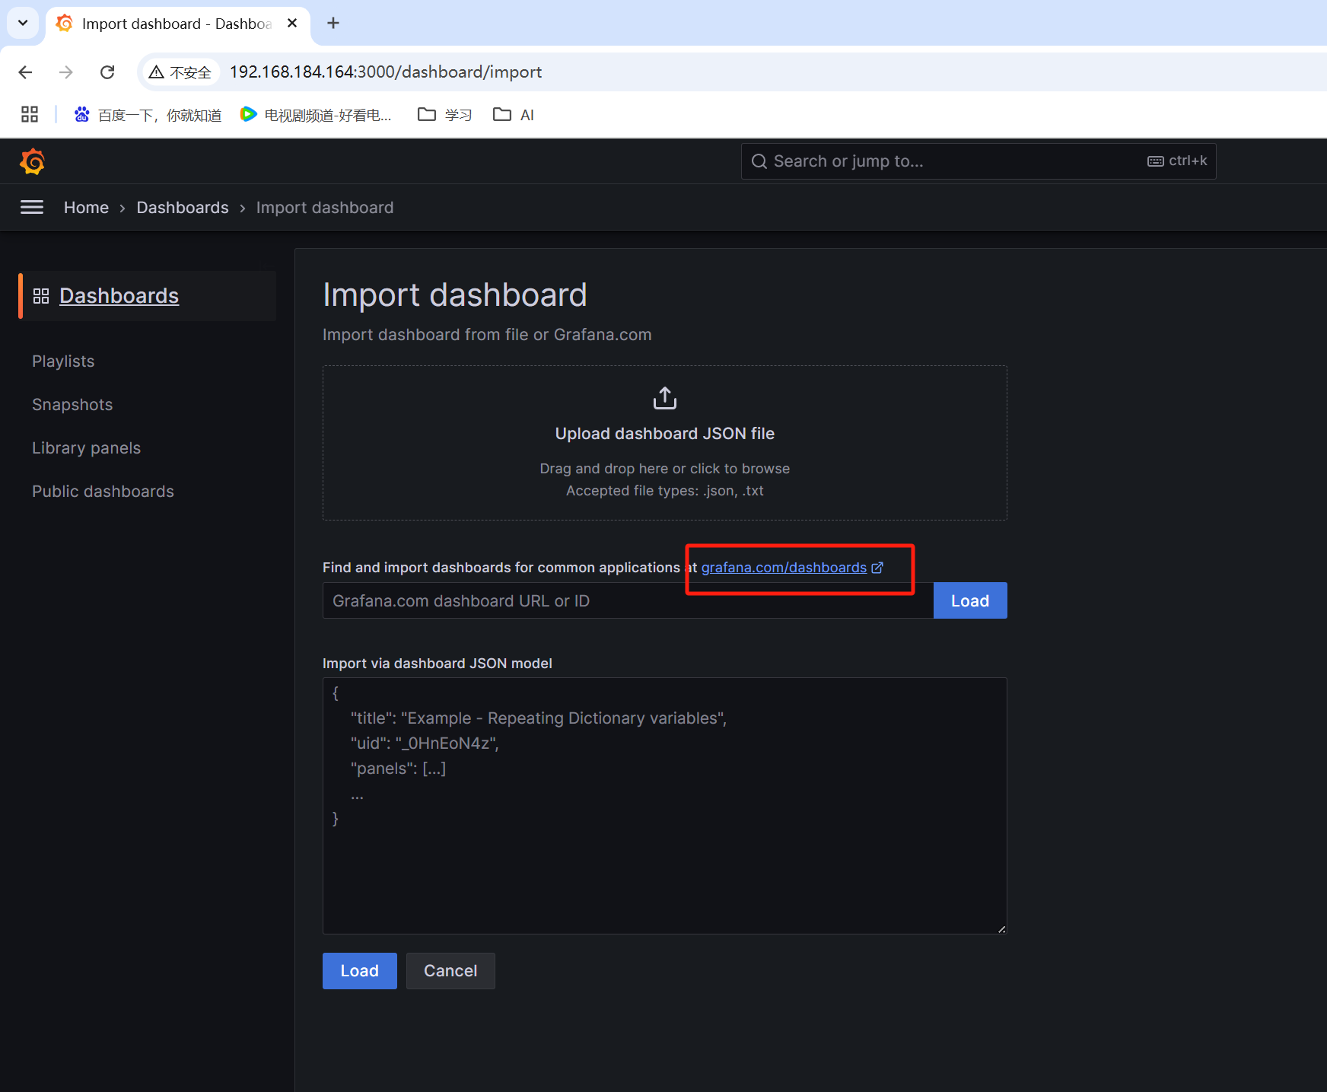This screenshot has width=1327, height=1092.
Task: Click the Cancel button
Action: click(450, 971)
